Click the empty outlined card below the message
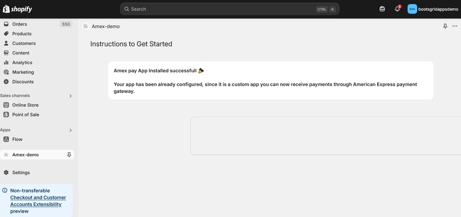The width and height of the screenshot is (461, 217). tap(326, 136)
